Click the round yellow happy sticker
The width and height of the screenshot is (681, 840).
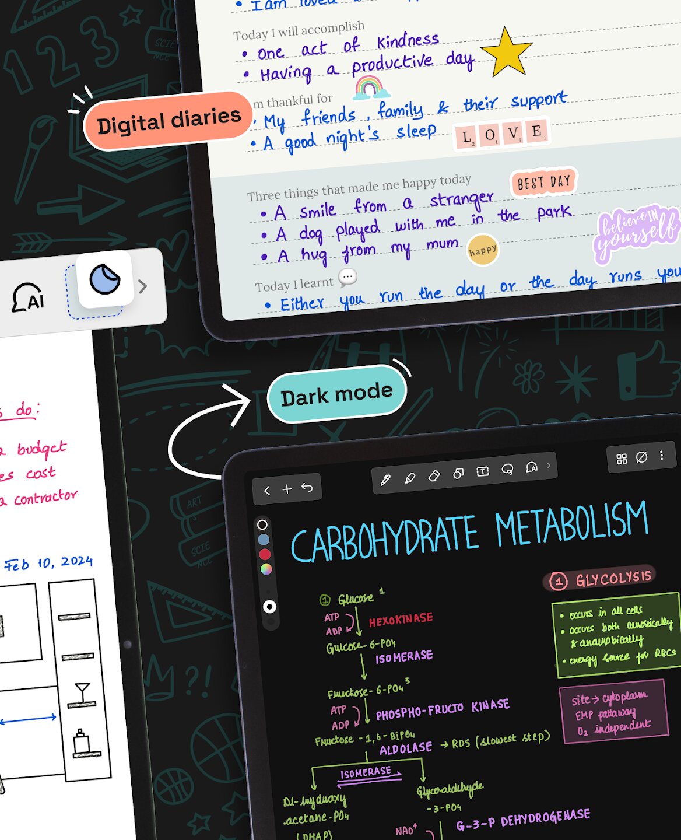pos(483,250)
